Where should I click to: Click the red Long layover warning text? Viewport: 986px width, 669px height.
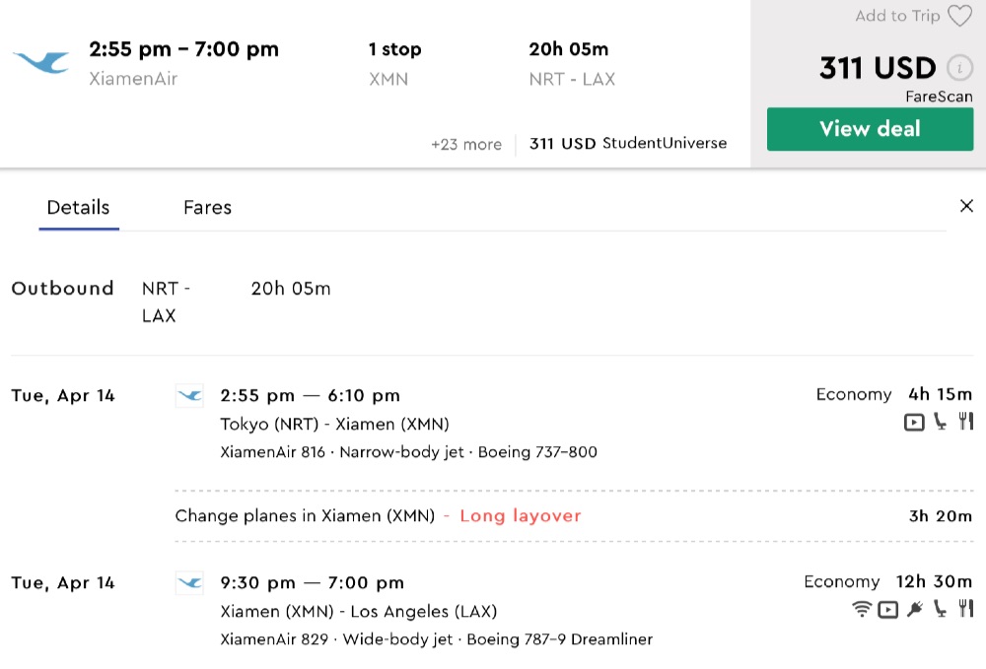[521, 515]
